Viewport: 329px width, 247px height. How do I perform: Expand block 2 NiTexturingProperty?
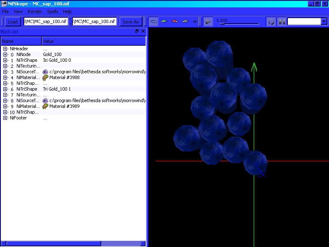(5, 66)
